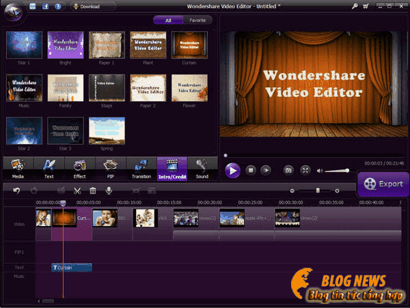Viewport: 410px width, 308px height.
Task: Click the 00:00:15:00 ruler mark
Action: click(169, 202)
